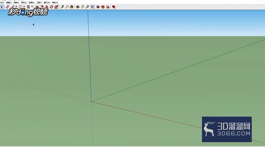The height and width of the screenshot is (147, 265).
Task: Expand the Arc tool dropdown arrow
Action: (24, 7)
